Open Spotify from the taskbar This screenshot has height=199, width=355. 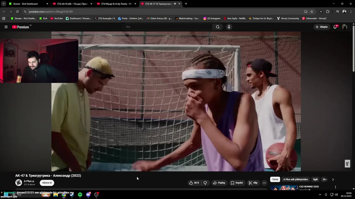tap(80, 195)
